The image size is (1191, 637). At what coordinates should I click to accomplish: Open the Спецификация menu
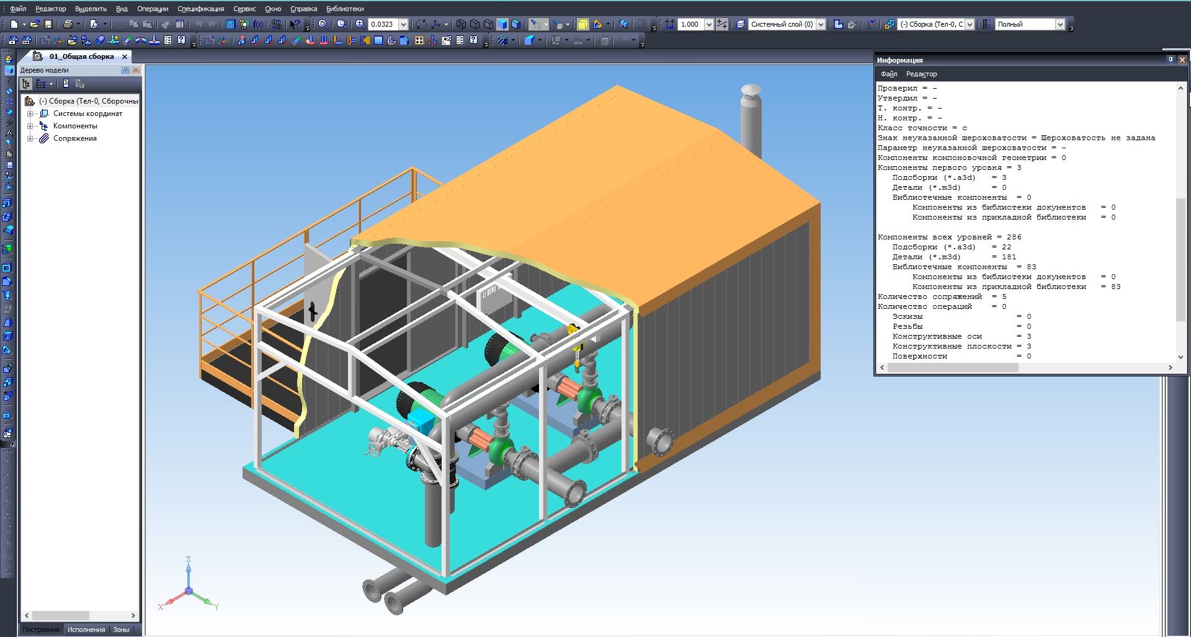coord(200,9)
